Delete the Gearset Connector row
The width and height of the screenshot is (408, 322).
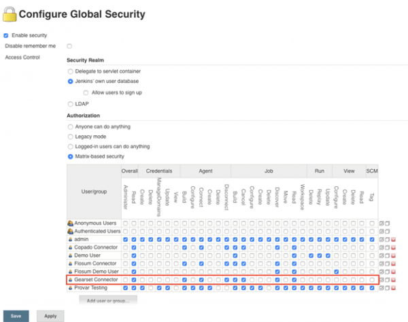[x=393, y=280]
